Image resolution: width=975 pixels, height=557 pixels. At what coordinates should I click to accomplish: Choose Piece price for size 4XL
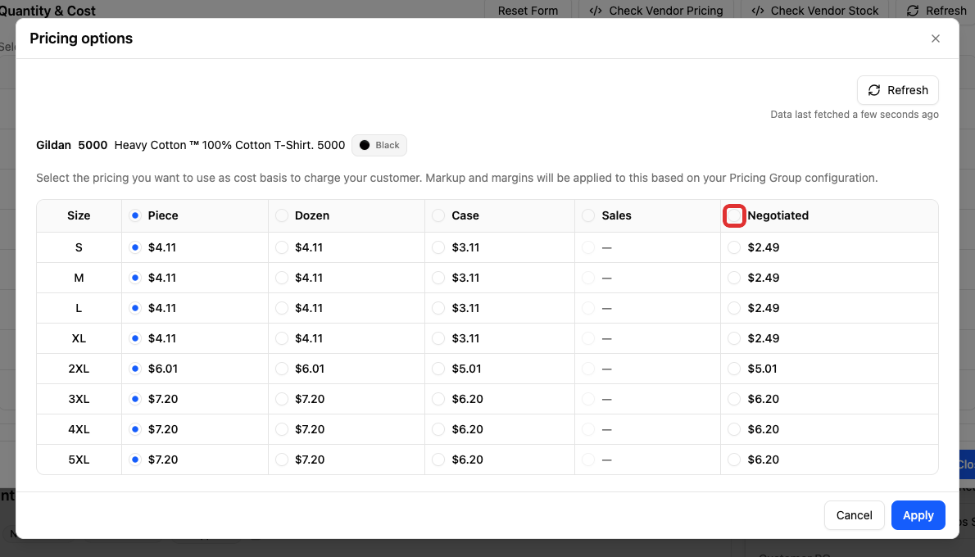(x=135, y=429)
